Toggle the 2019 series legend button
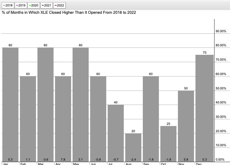The height and width of the screenshot is (165, 230). tap(20, 5)
